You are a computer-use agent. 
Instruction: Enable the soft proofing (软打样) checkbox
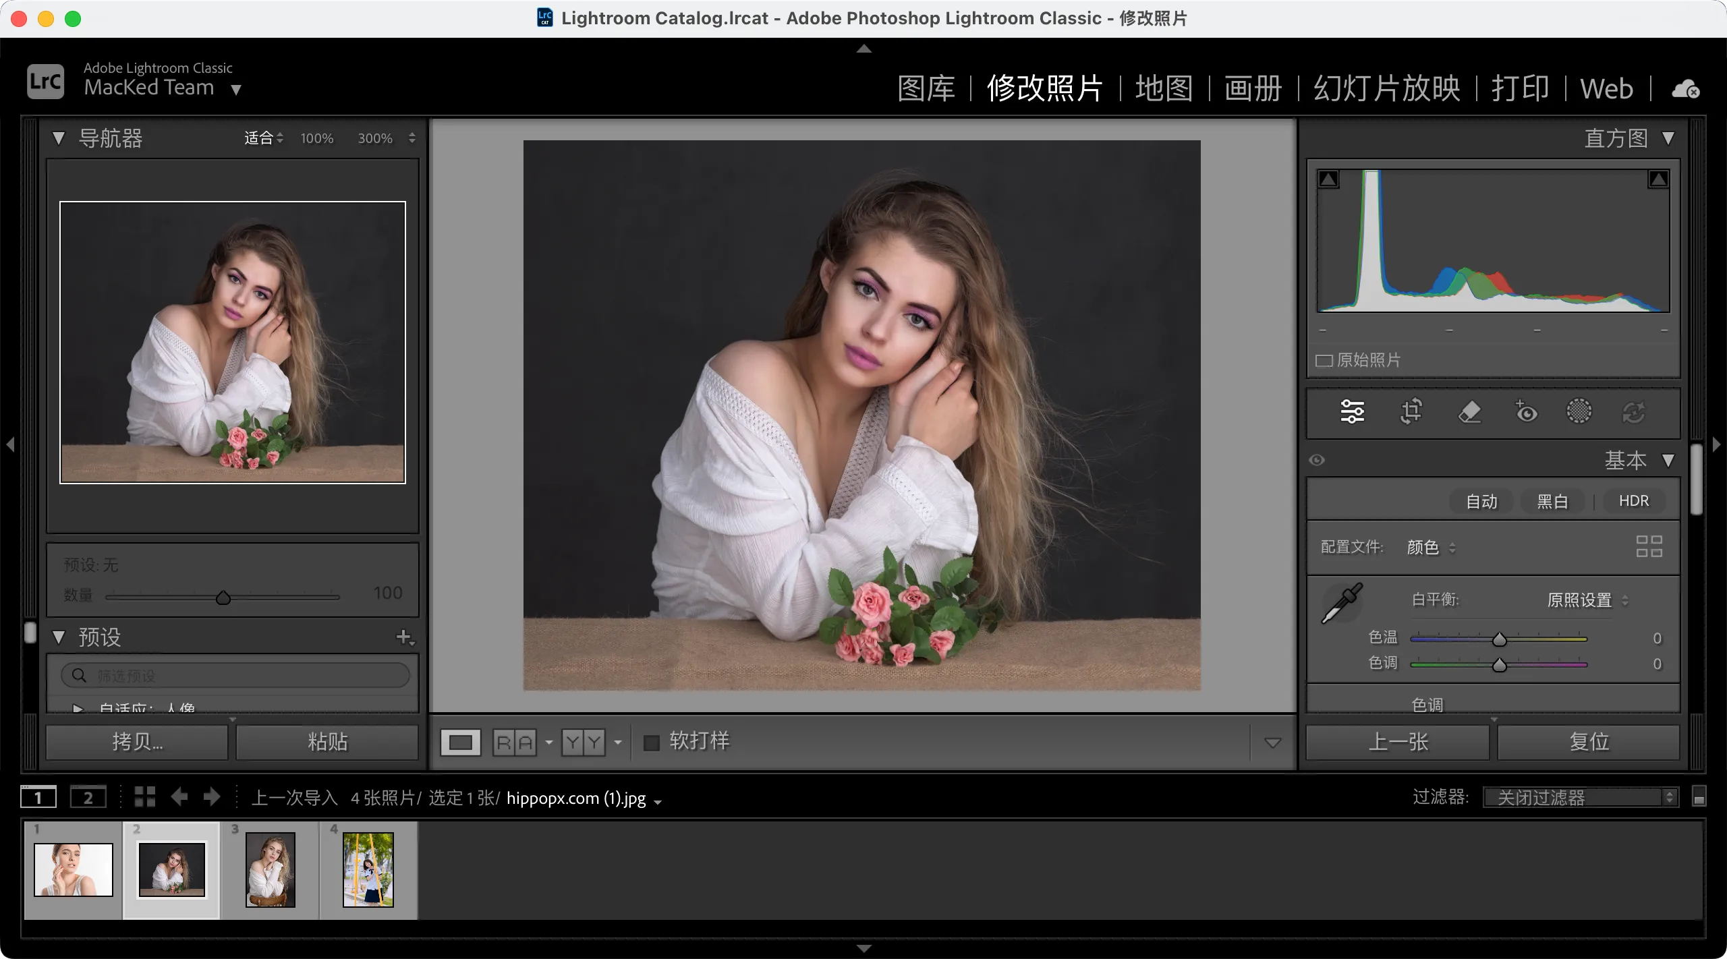tap(651, 743)
